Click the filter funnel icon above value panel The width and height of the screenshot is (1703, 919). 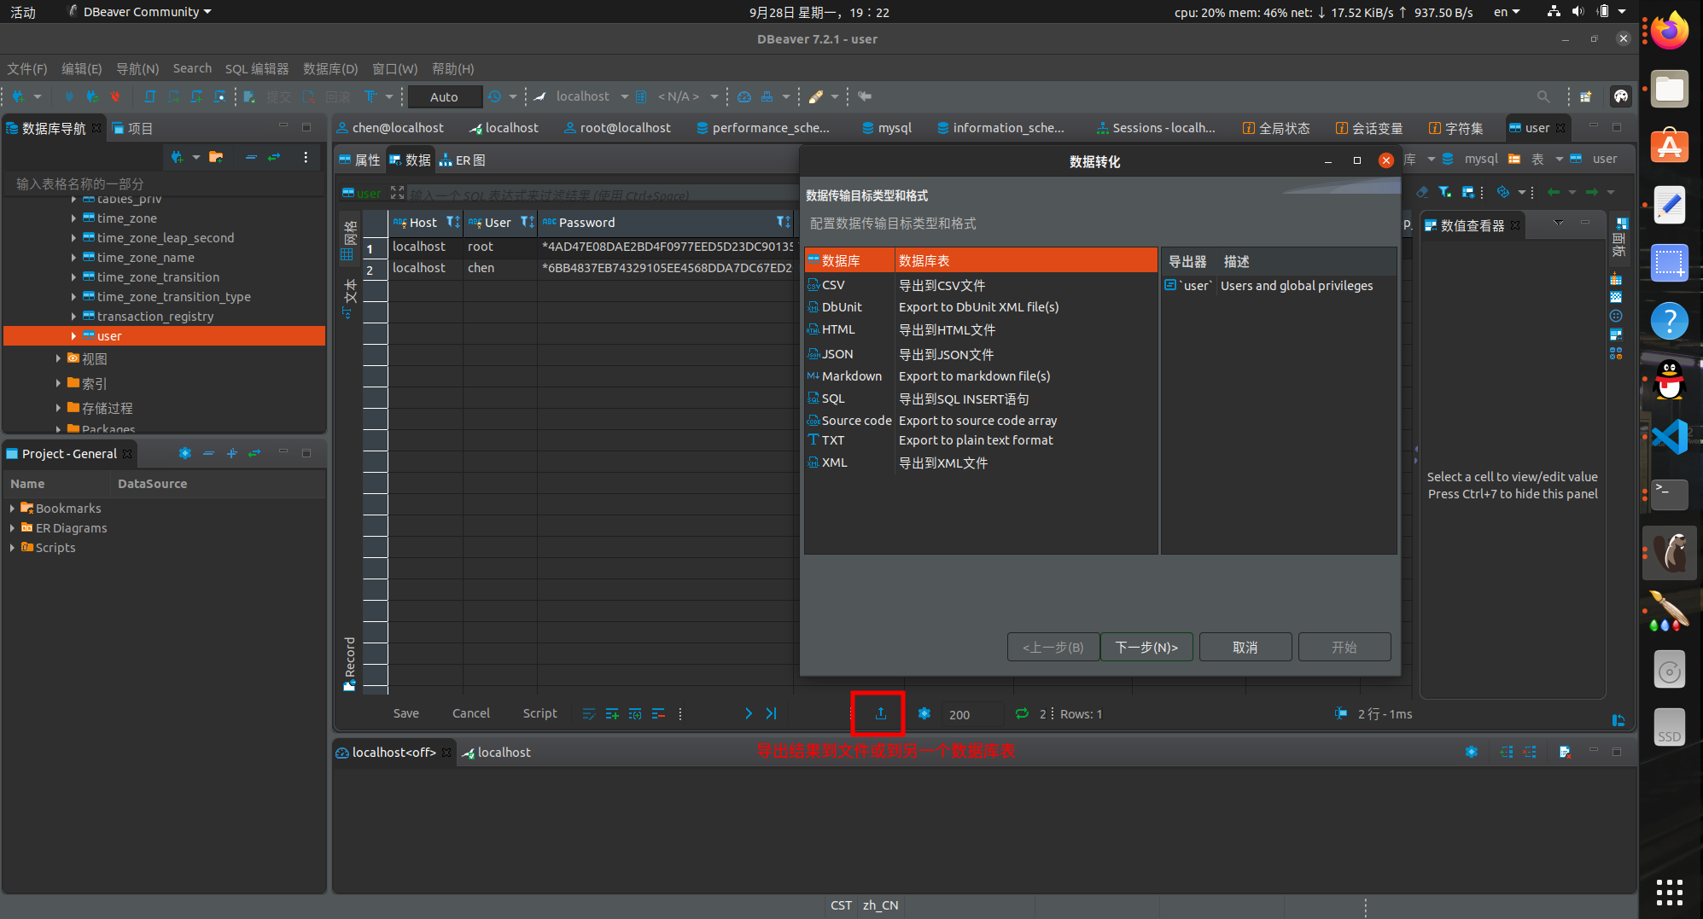point(1443,192)
